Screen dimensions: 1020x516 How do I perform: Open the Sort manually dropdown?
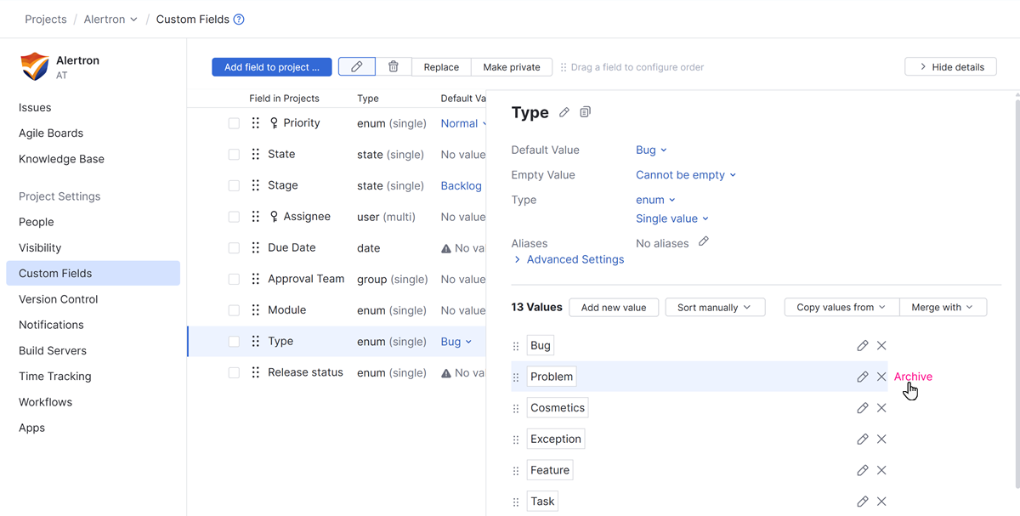pos(715,307)
